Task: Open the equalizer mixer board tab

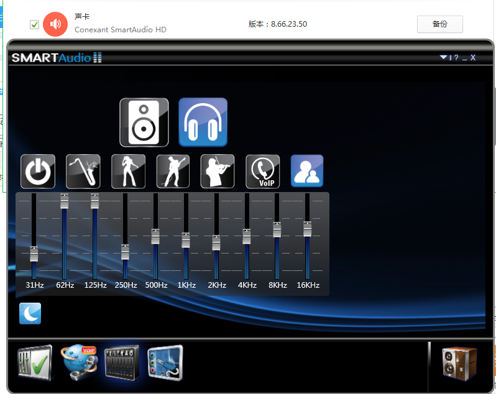Action: [122, 363]
